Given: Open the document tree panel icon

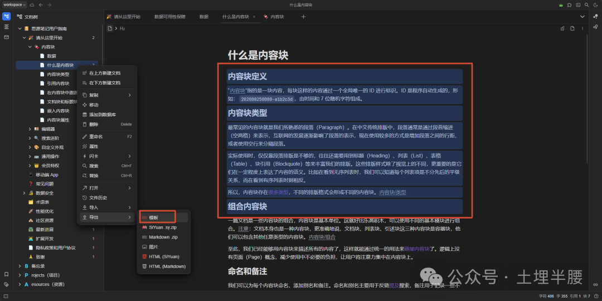Looking at the screenshot, I should pyautogui.click(x=7, y=17).
